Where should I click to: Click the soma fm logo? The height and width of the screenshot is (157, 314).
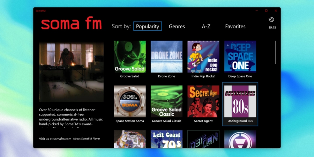[x=71, y=24]
